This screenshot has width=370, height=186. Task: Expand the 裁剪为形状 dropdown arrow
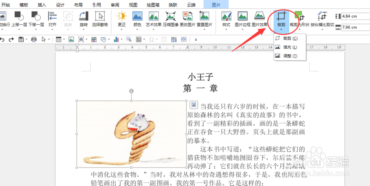click(x=299, y=30)
